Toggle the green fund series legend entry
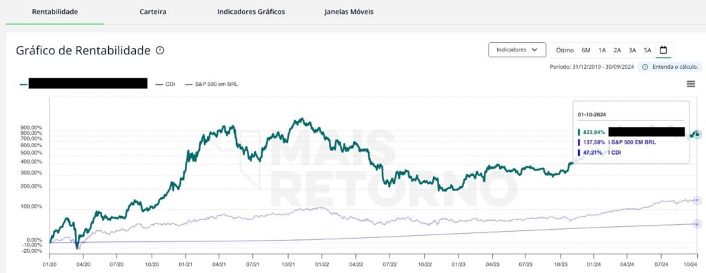 coord(83,83)
